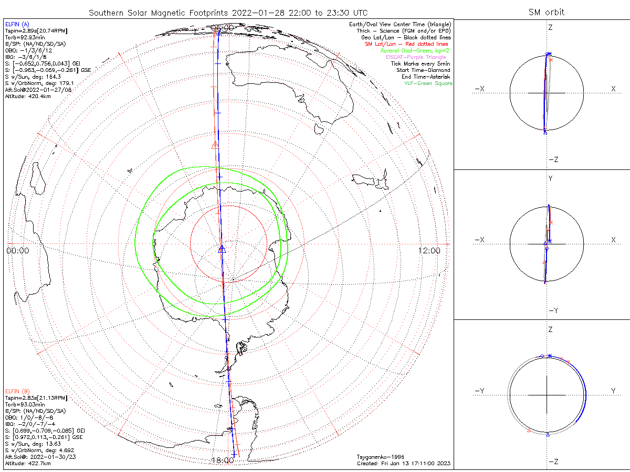Image resolution: width=630 pixels, height=472 pixels.
Task: Click 'S w/OrbNorm, deg: 4.692' entry
Action: pos(39,450)
